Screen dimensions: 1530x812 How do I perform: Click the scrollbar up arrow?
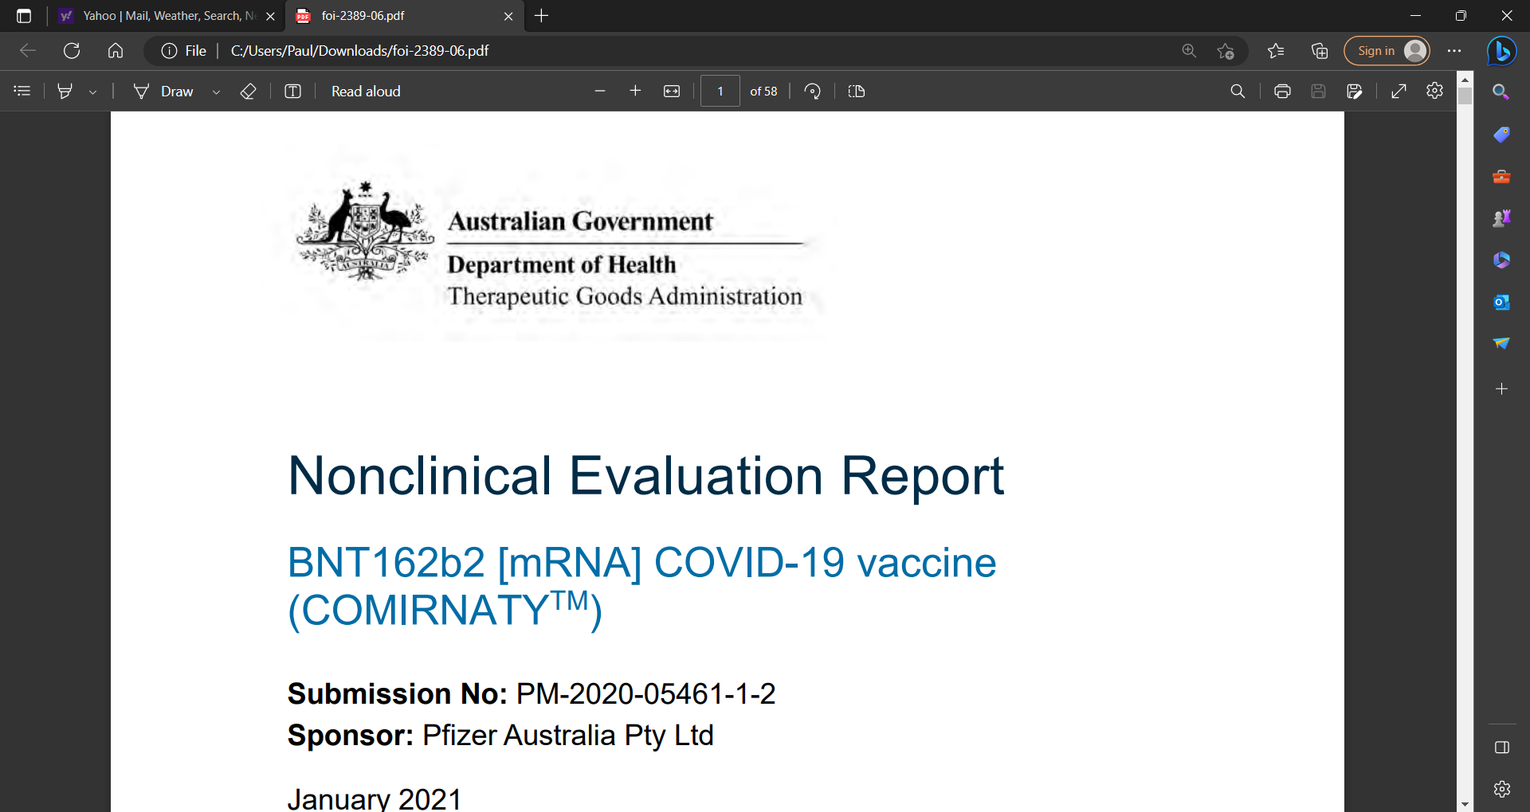tap(1465, 80)
